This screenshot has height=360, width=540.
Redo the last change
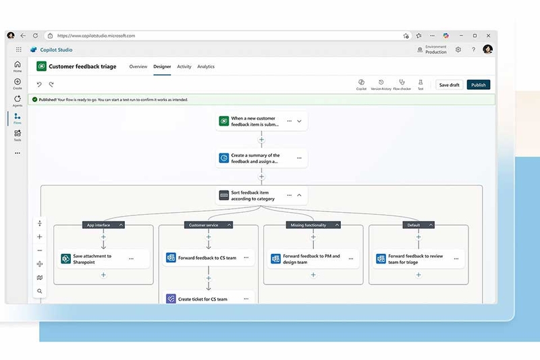point(51,84)
